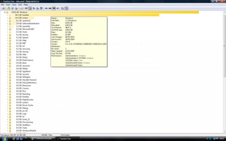
Task: Expand the Installer folder node
Action: (x=8, y=15)
